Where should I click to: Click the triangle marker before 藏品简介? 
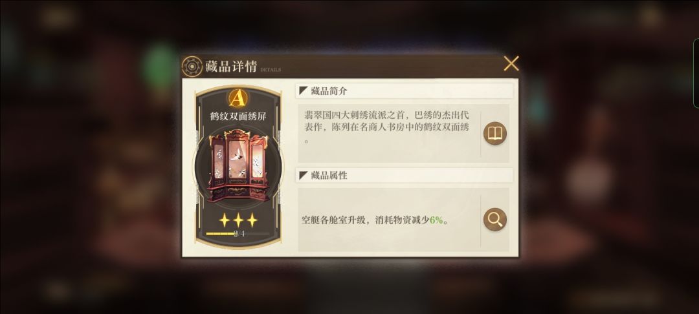point(303,90)
